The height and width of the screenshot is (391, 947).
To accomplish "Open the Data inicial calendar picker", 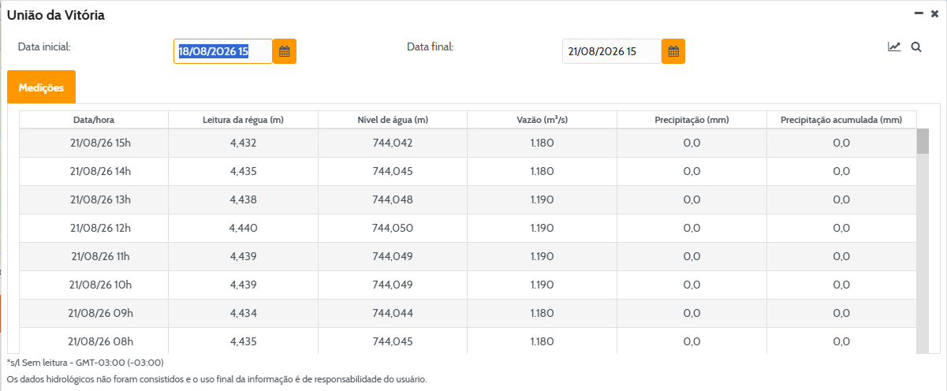I will [x=285, y=51].
